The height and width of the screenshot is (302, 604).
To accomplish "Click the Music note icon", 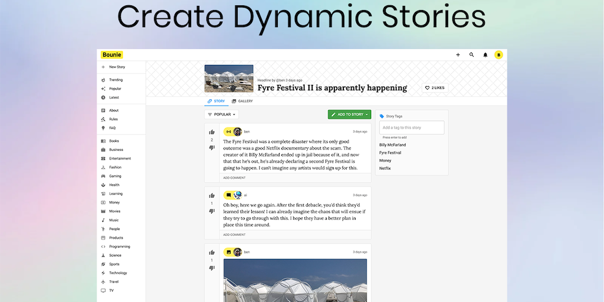I will pos(103,220).
